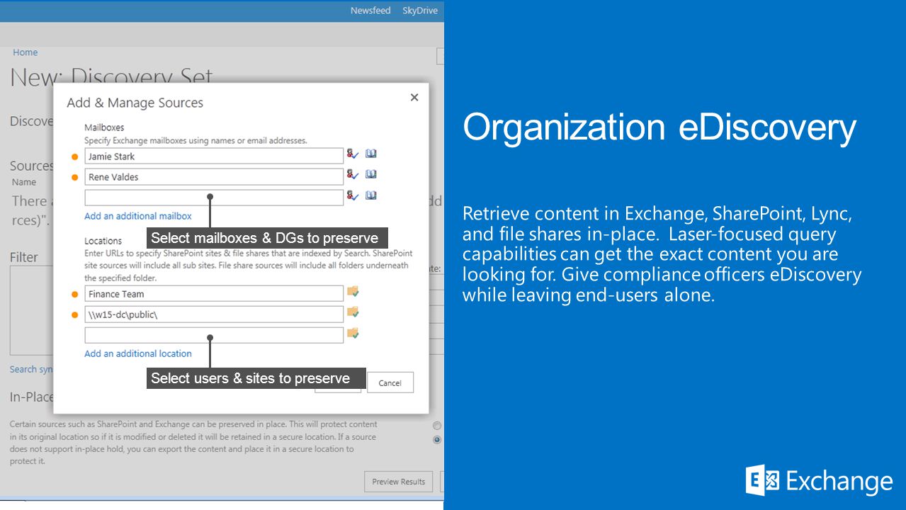This screenshot has width=906, height=510.
Task: Validate location icon beside \\w15-dc\public\
Action: coord(353,312)
